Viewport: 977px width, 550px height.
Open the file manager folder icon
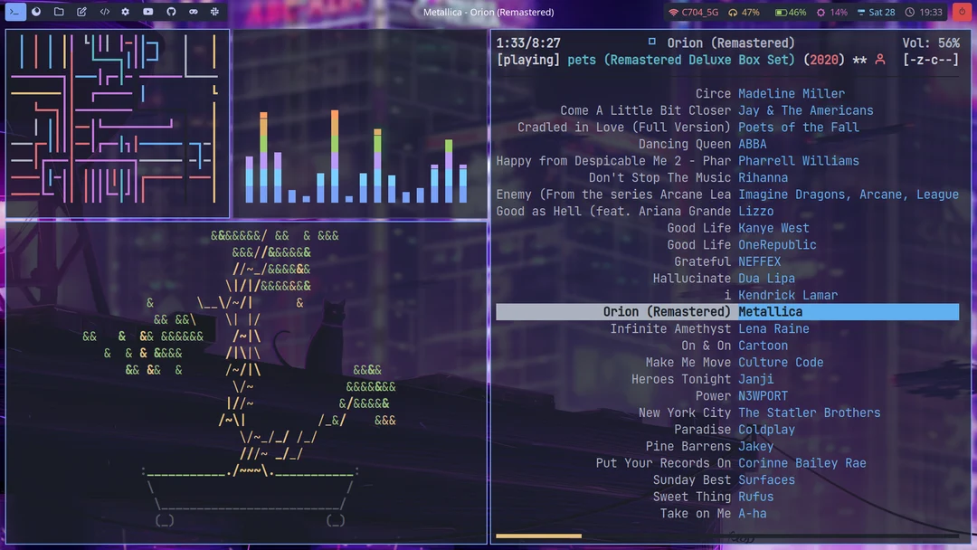[x=58, y=12]
